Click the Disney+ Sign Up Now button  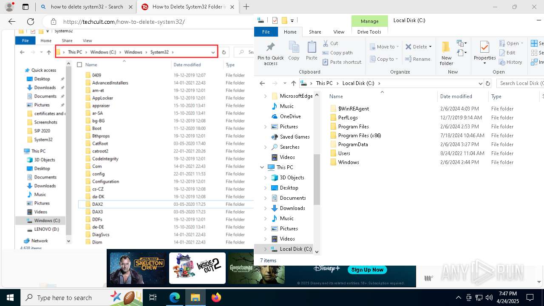(367, 270)
